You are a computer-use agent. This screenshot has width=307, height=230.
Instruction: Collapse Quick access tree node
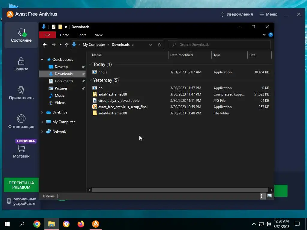(42, 60)
